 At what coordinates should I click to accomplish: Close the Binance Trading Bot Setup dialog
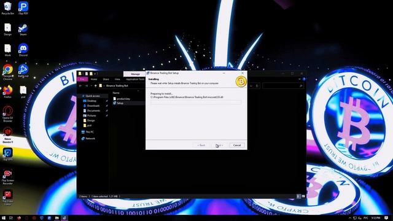click(x=243, y=73)
